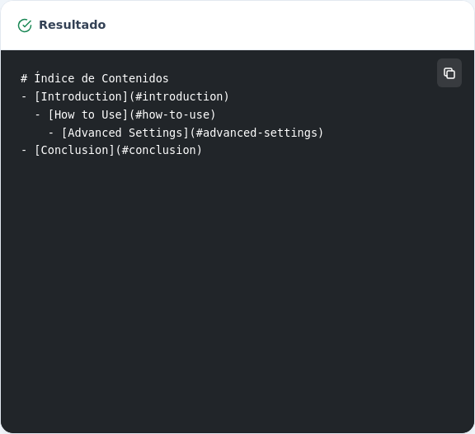The height and width of the screenshot is (434, 475).
Task: Click the white header bar right of Resultado
Action: 288,26
